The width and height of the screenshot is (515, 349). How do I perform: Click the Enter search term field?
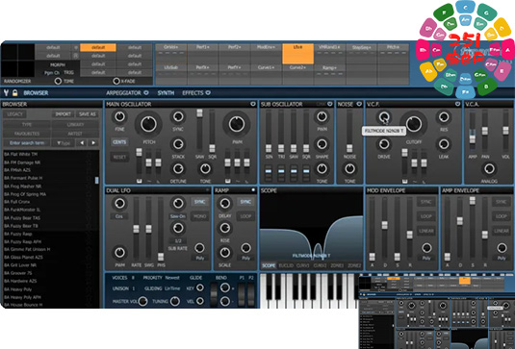pos(27,143)
